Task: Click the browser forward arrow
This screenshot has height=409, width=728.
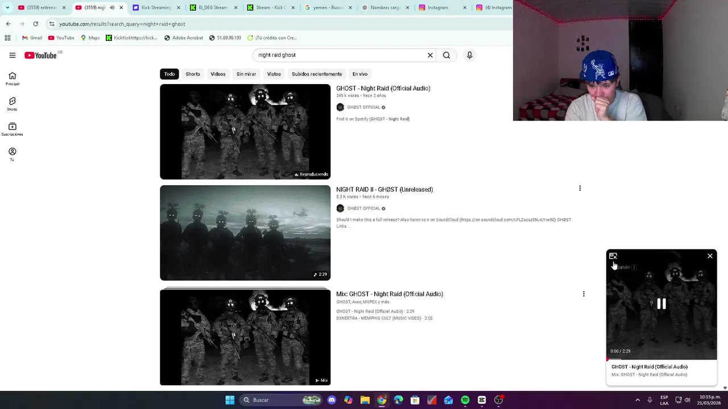Action: [x=22, y=24]
